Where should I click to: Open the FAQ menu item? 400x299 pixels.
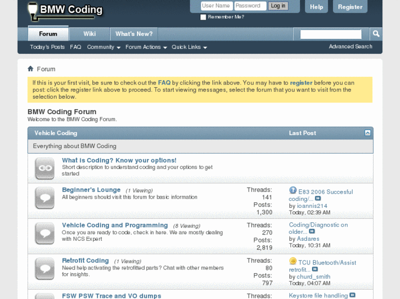coord(75,47)
